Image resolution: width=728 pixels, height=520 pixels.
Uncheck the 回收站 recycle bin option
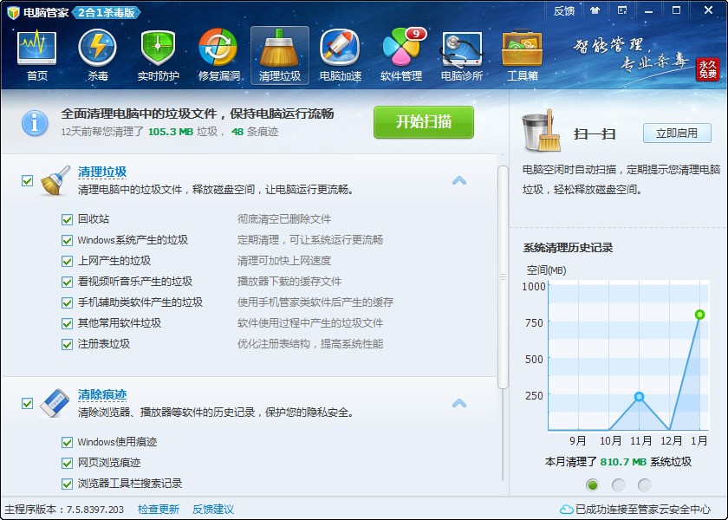(x=67, y=218)
